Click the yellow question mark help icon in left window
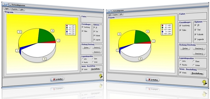Screen dimensions: 210x99 pyautogui.click(x=101, y=76)
